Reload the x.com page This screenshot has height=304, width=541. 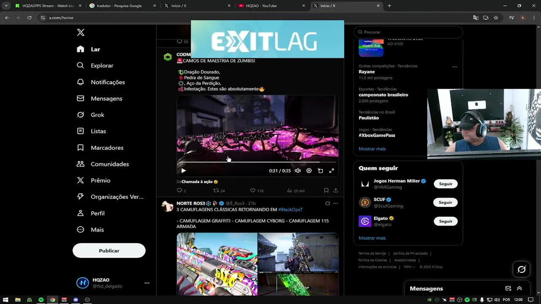pos(29,18)
